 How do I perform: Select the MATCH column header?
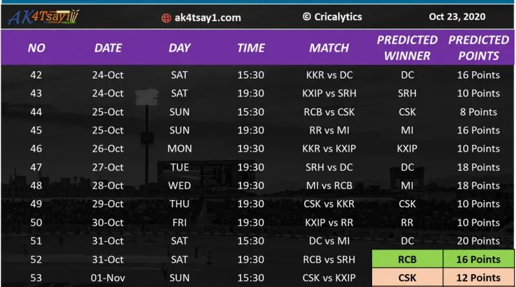tap(329, 48)
